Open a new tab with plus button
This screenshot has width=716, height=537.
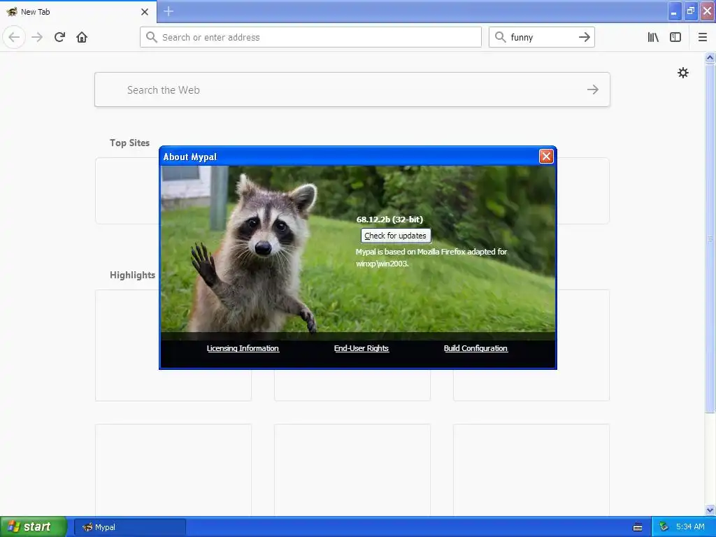(x=169, y=11)
